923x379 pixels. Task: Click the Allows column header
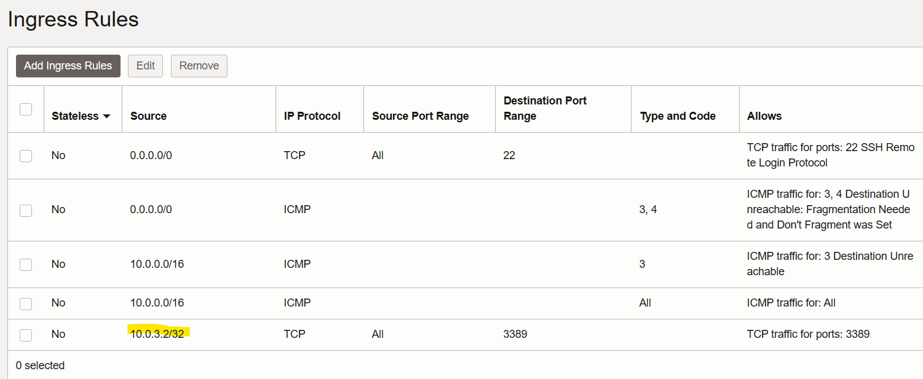pyautogui.click(x=764, y=115)
